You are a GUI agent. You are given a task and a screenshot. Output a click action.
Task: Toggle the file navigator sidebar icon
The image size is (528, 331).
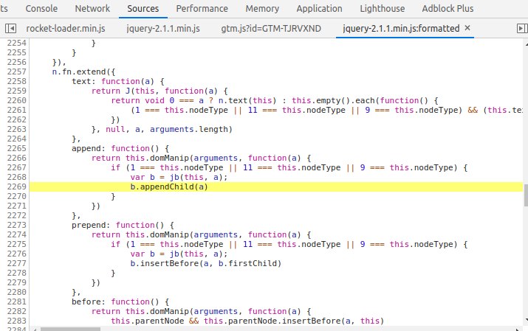(x=10, y=29)
